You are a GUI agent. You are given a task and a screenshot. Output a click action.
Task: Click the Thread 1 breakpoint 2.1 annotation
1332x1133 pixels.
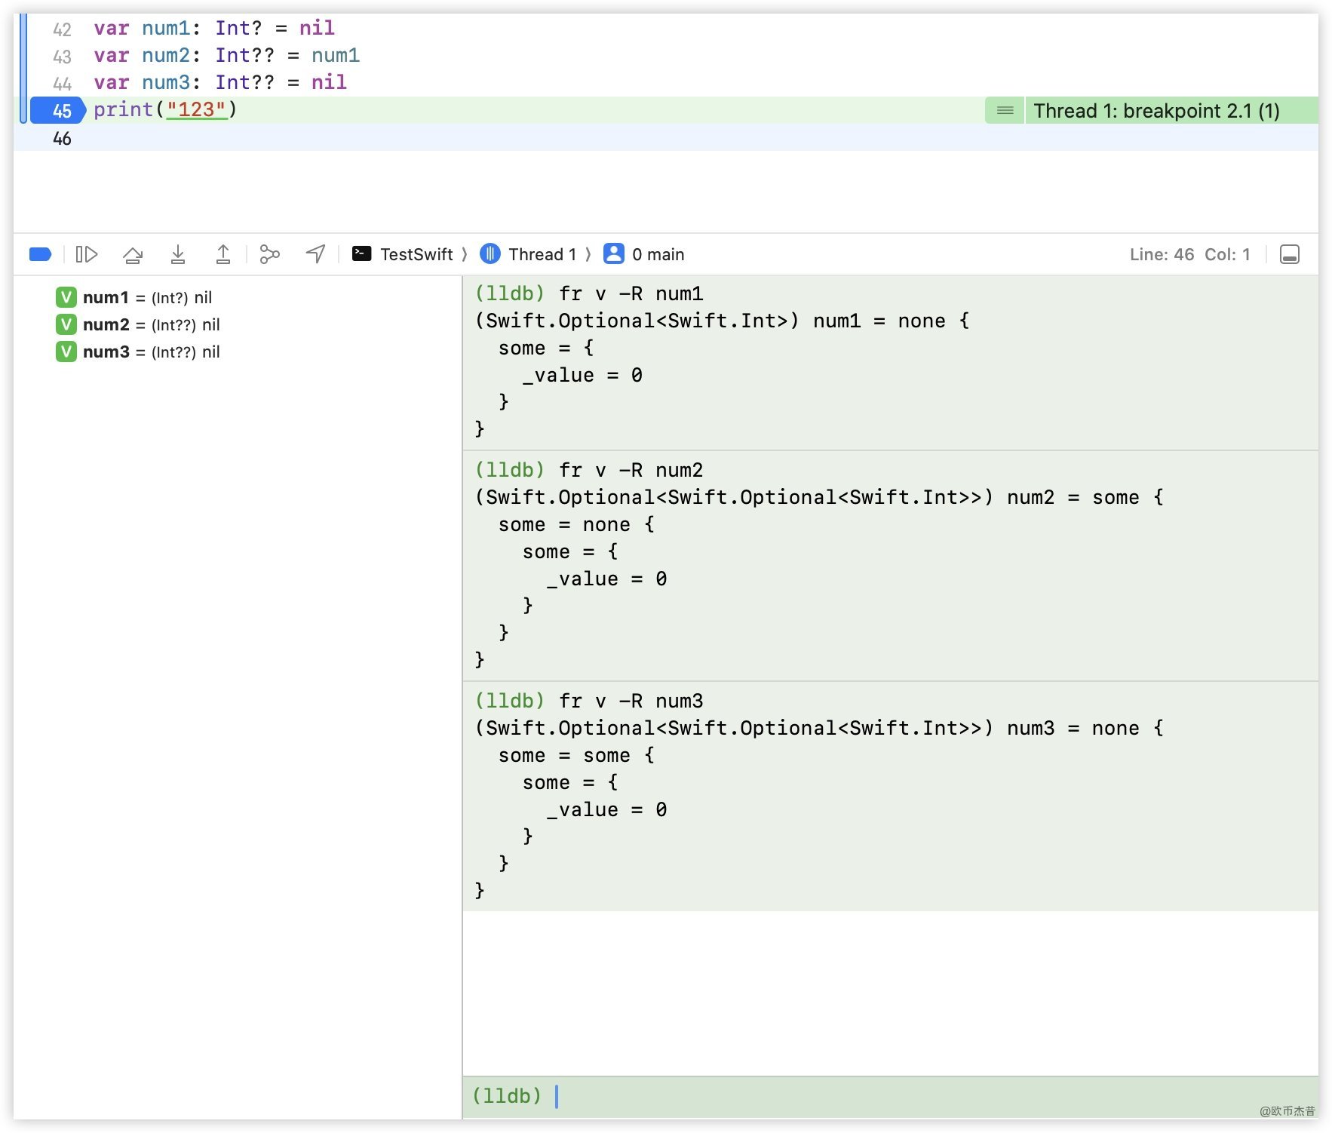pos(1156,111)
